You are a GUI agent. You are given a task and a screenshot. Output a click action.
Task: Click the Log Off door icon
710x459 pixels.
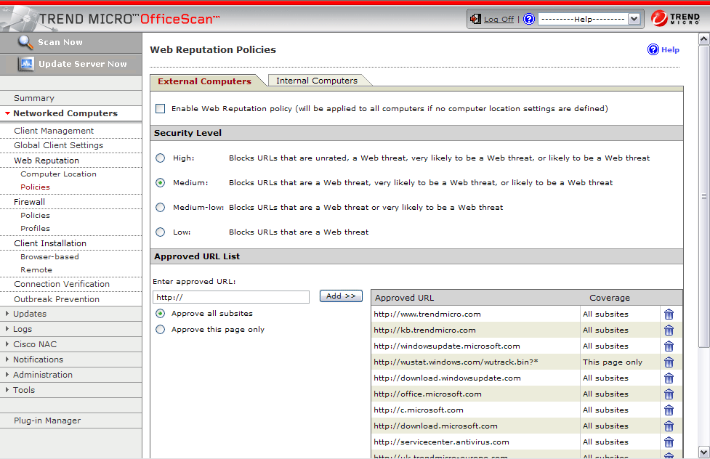[475, 19]
